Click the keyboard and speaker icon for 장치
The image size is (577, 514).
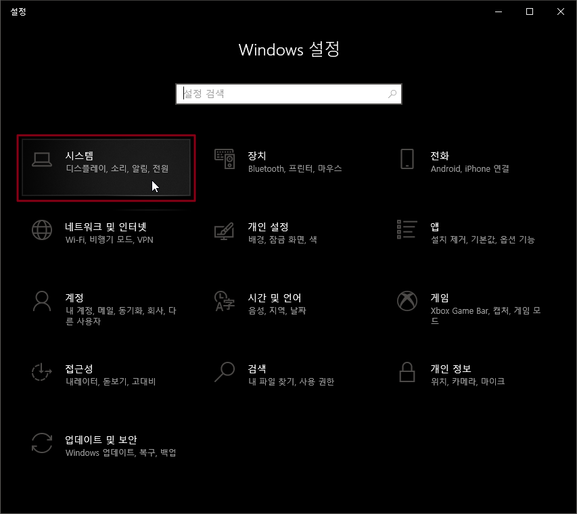pyautogui.click(x=225, y=159)
